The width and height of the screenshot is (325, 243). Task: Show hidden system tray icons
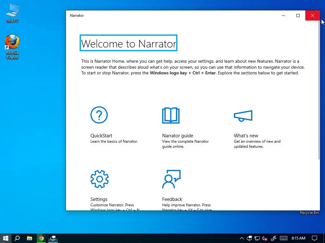[242, 238]
